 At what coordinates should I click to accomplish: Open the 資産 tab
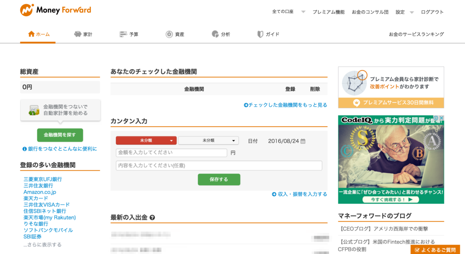click(175, 34)
